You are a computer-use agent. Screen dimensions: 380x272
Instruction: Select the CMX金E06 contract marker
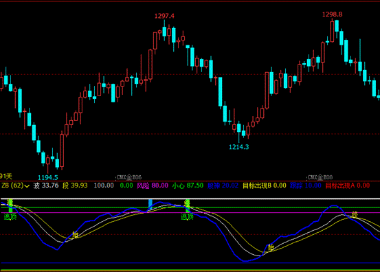129,177
